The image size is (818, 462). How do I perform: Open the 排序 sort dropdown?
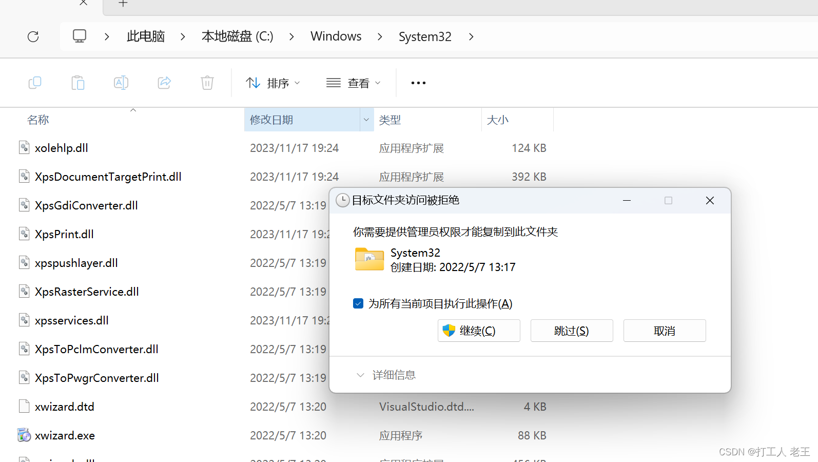pyautogui.click(x=273, y=83)
